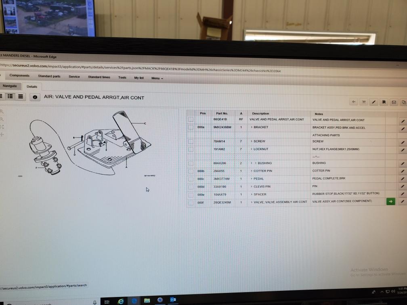Click pencil icon on 20QE3245M row
Viewport: 407px width, 305px height.
pos(403,202)
